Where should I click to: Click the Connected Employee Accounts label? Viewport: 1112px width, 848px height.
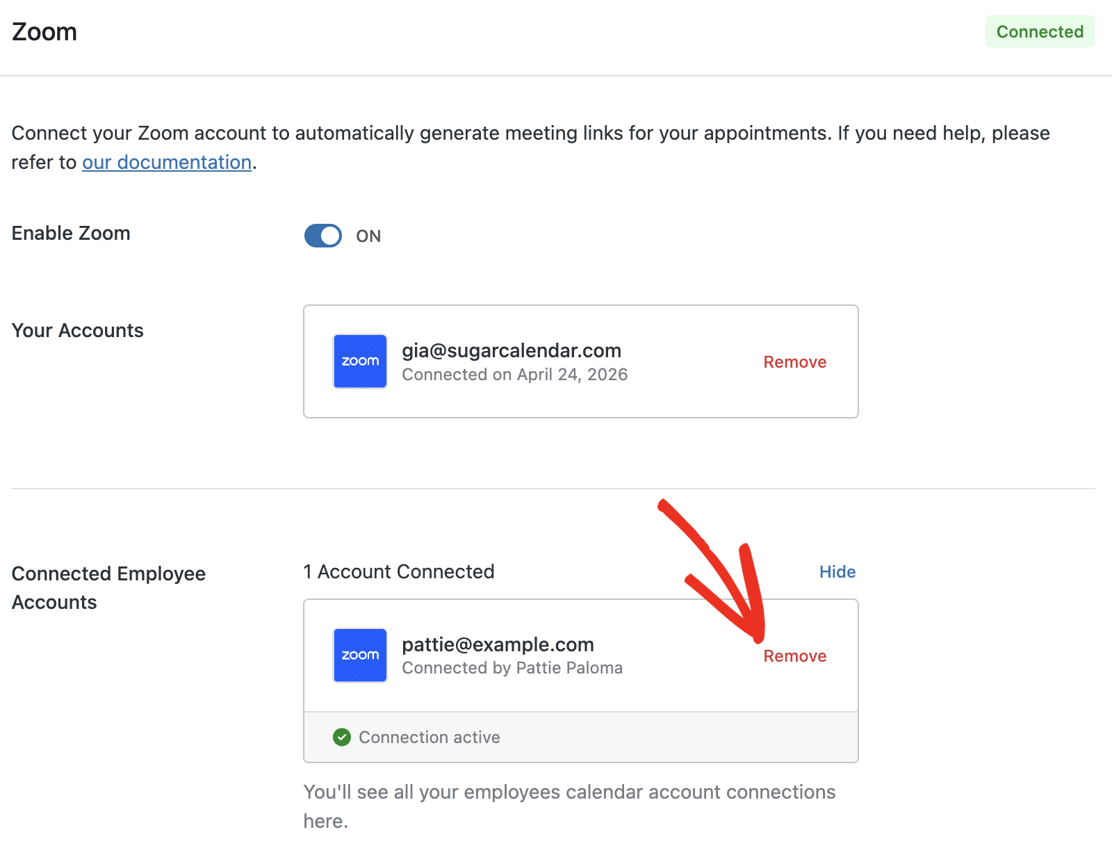coord(108,588)
